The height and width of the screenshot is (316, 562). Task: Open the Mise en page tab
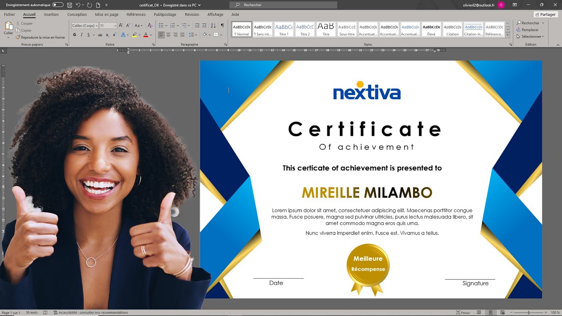(x=107, y=14)
